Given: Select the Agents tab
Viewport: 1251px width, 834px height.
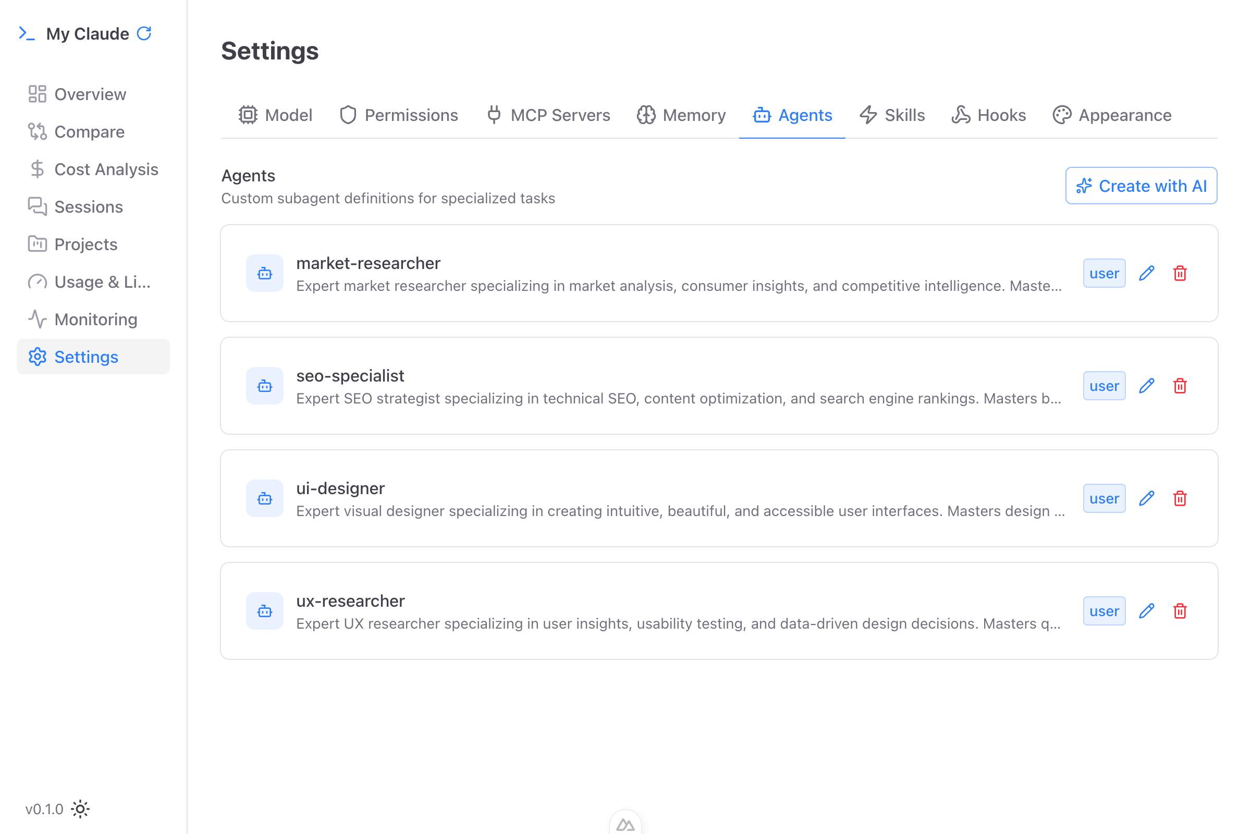Looking at the screenshot, I should [x=792, y=115].
